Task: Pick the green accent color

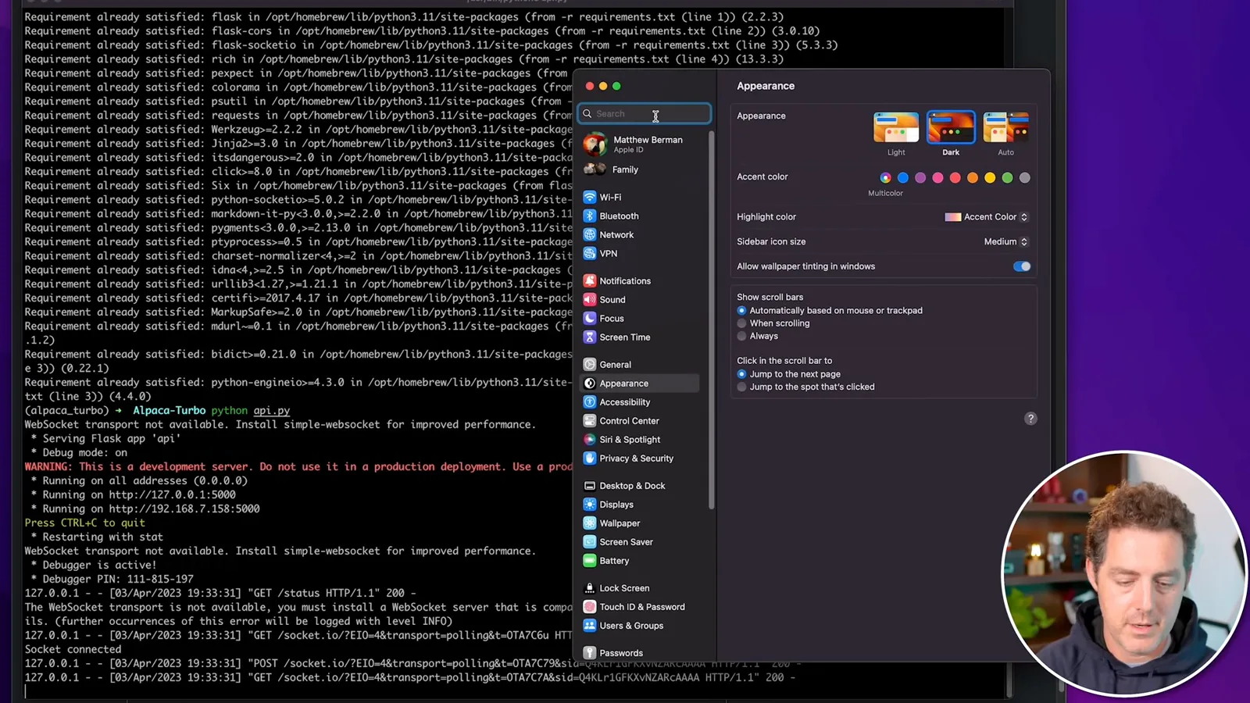Action: 1007,178
